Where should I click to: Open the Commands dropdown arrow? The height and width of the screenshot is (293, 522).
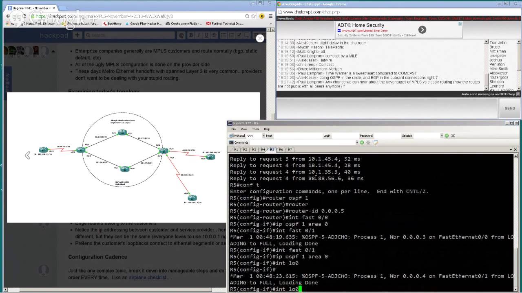357,142
